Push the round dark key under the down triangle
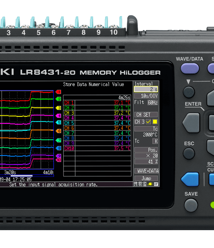Viewport: 214px width, 248px height. (189, 92)
